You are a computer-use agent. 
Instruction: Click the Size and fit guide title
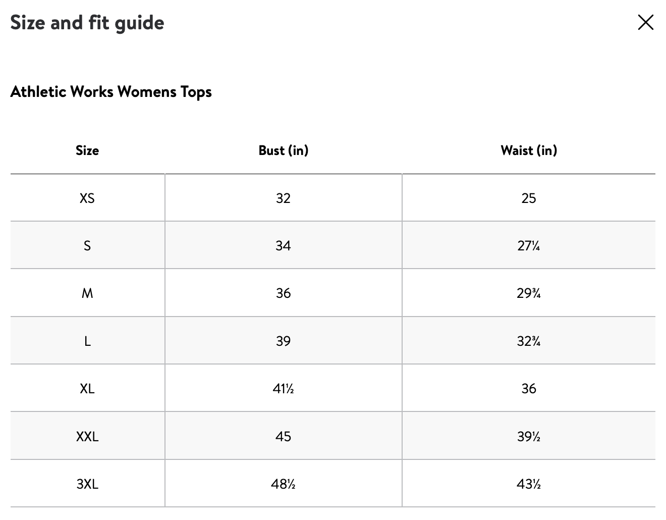(x=87, y=23)
